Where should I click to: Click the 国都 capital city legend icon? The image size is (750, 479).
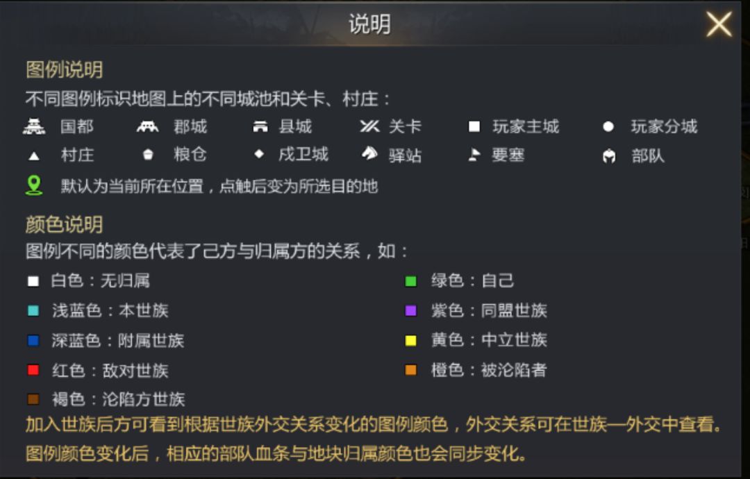click(x=34, y=126)
